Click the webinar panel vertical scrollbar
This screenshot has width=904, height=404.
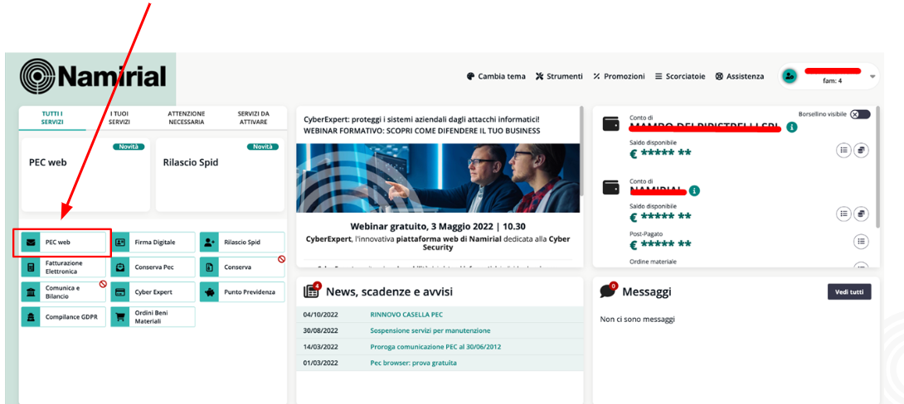pyautogui.click(x=583, y=150)
